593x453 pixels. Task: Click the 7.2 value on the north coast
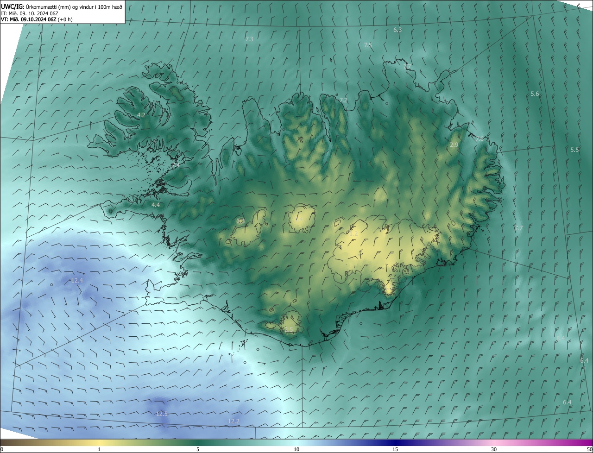343,100
